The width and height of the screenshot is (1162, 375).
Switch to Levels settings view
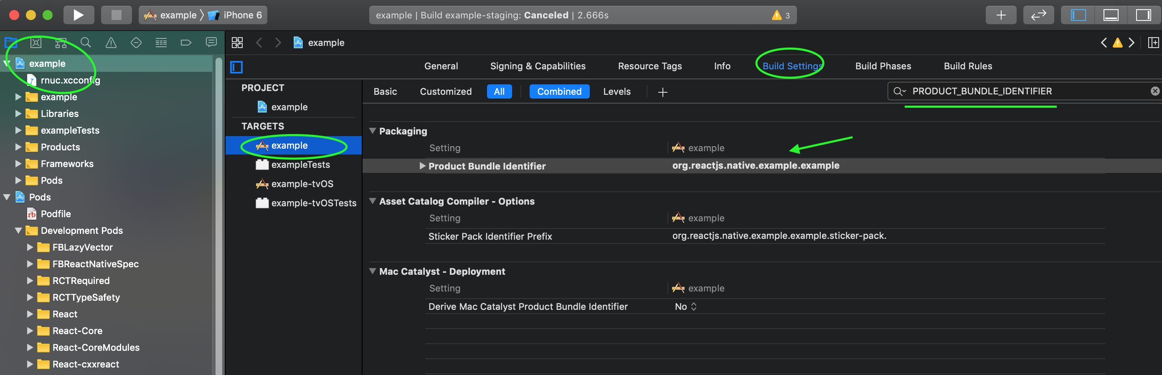[x=617, y=91]
